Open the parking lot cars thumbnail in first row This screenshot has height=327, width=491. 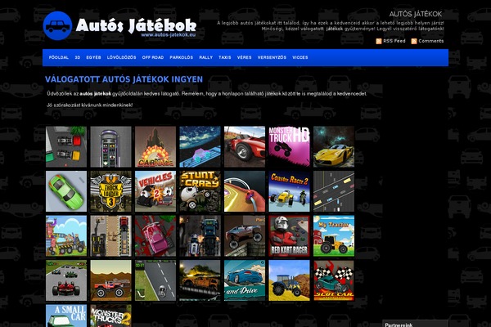(x=66, y=147)
